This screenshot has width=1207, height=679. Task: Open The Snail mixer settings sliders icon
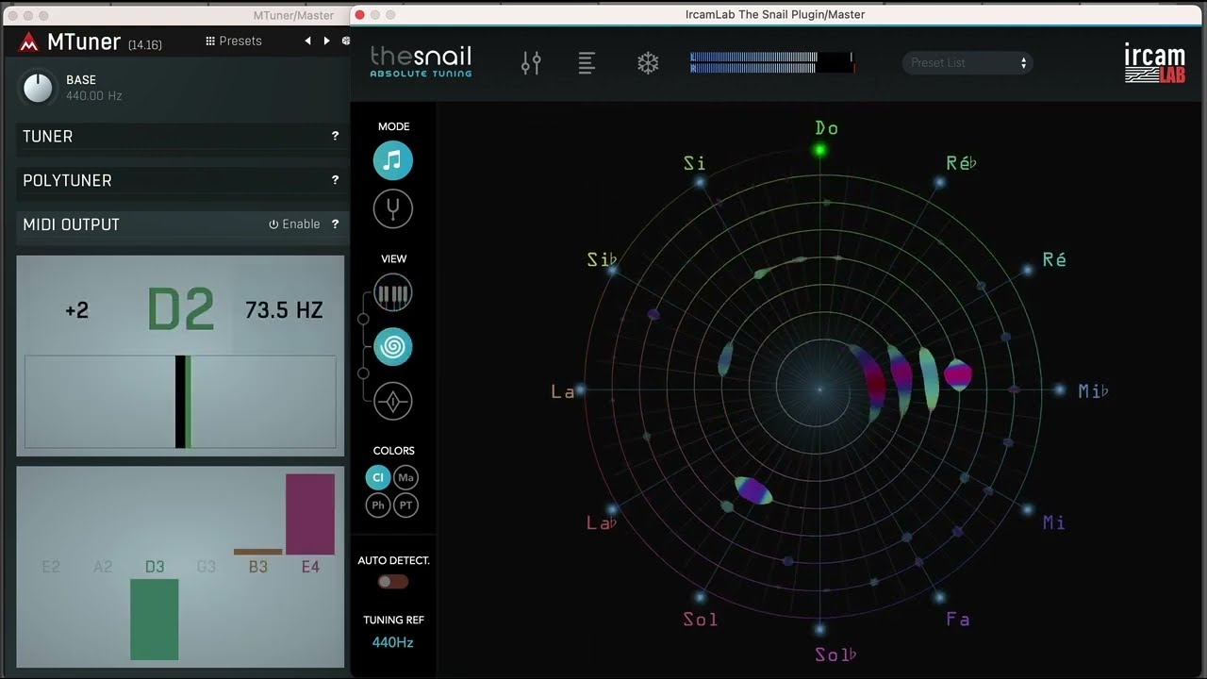(x=531, y=63)
